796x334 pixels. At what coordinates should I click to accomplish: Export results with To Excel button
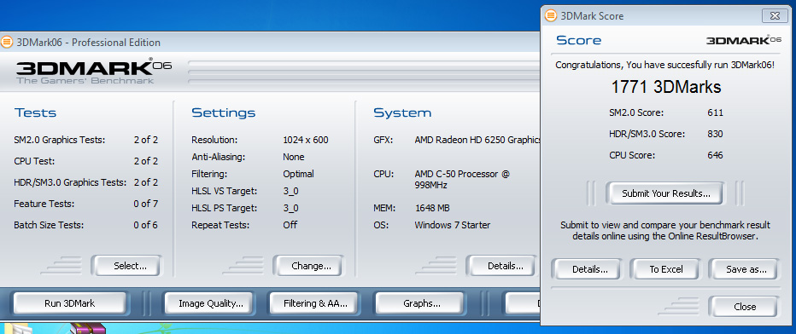(x=666, y=269)
